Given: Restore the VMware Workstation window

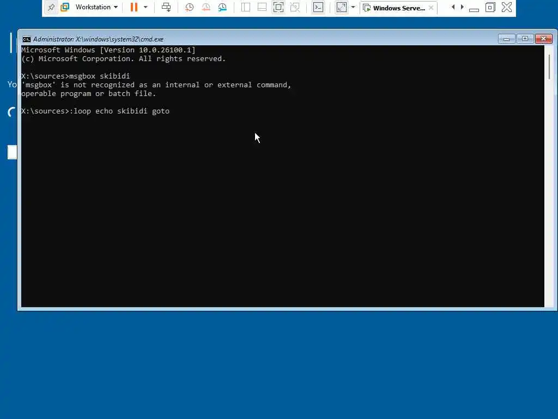Looking at the screenshot, I should (x=490, y=7).
